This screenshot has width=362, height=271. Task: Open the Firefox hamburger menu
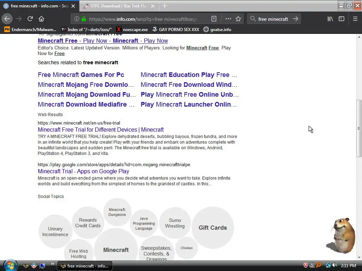click(x=355, y=19)
